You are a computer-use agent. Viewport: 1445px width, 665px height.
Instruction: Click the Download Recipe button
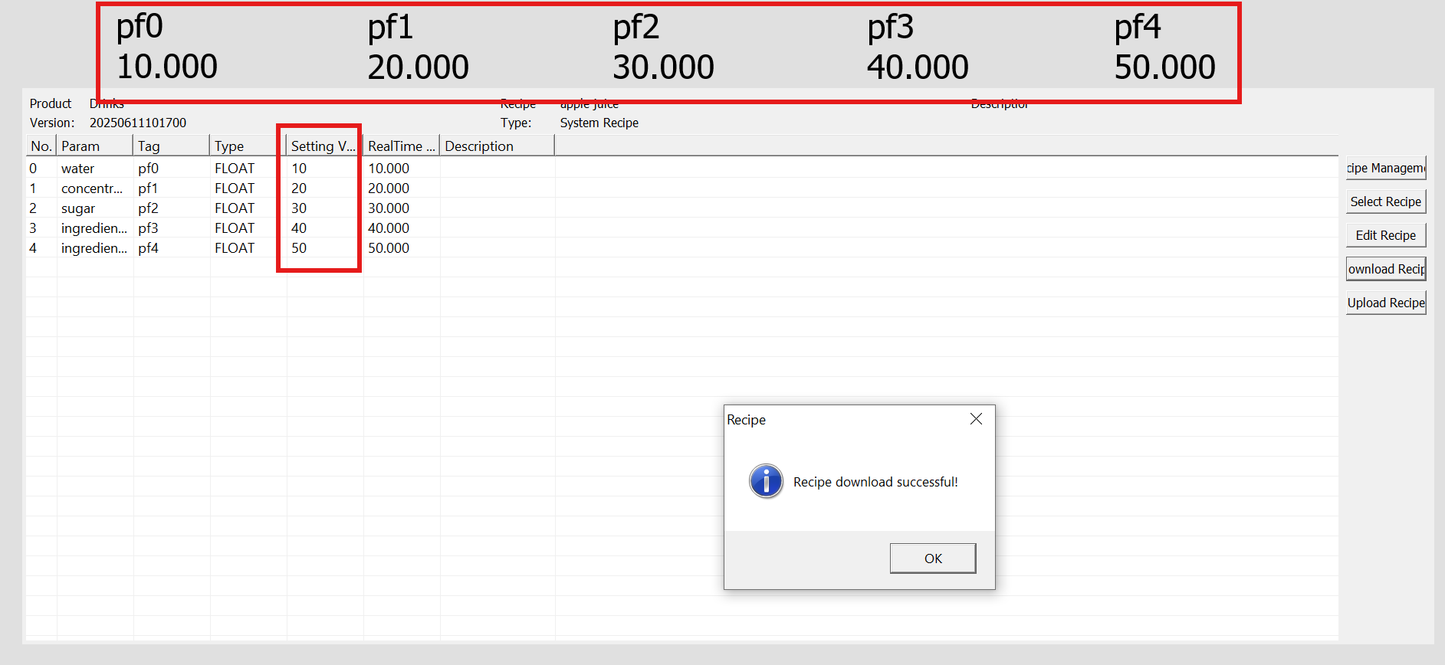point(1386,269)
